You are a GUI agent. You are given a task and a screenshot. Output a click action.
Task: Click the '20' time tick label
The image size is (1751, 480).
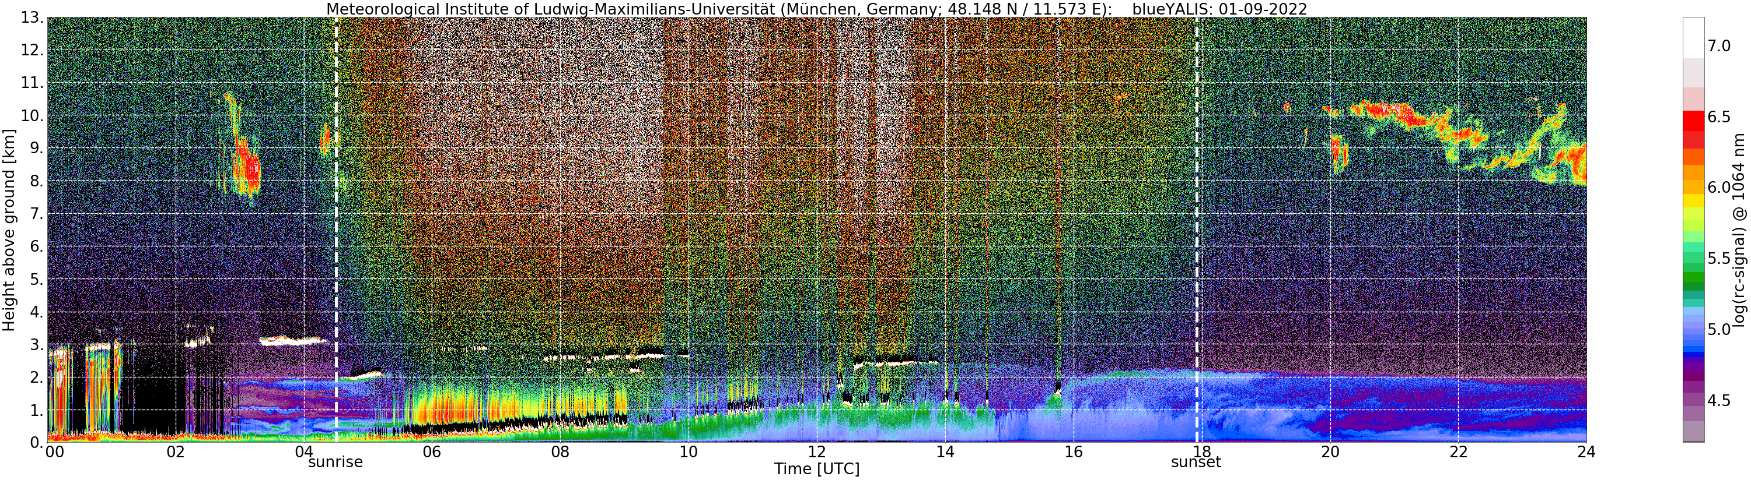coord(1330,452)
